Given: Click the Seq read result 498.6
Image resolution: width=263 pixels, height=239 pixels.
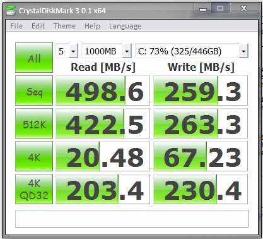Looking at the screenshot, I should point(103,90).
